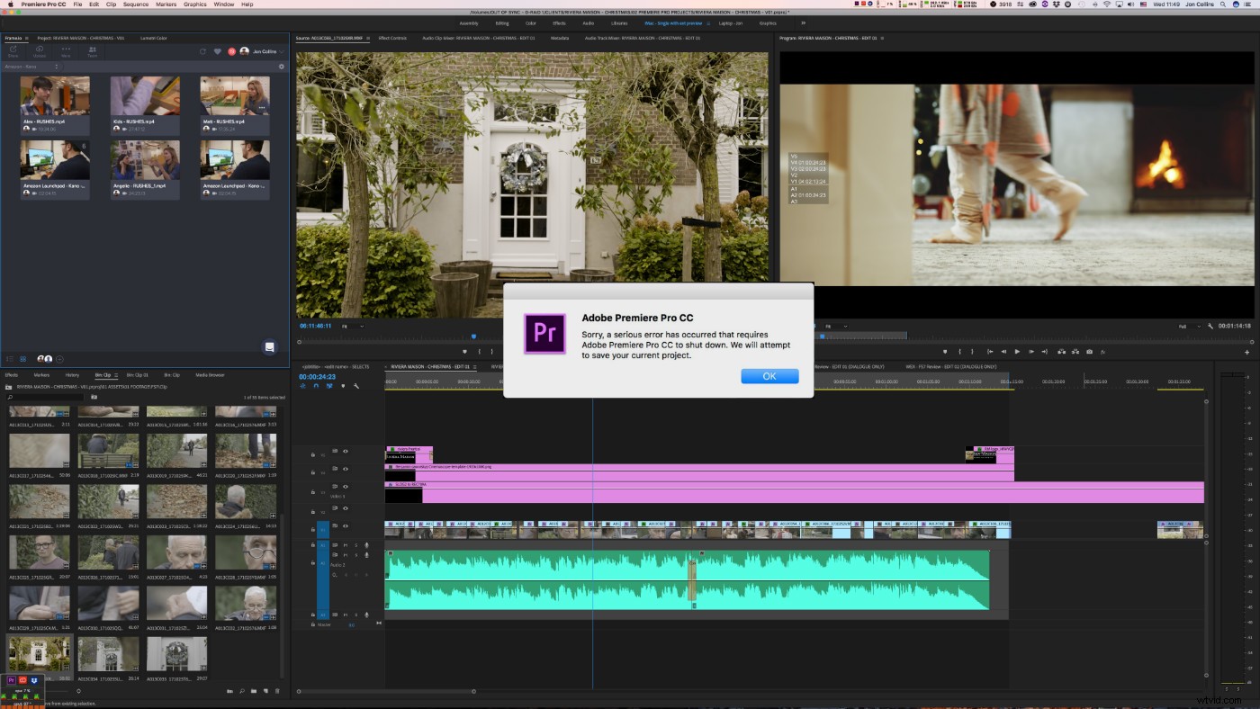Select the Alex - RUSHES.mp4 thumbnail

point(54,93)
